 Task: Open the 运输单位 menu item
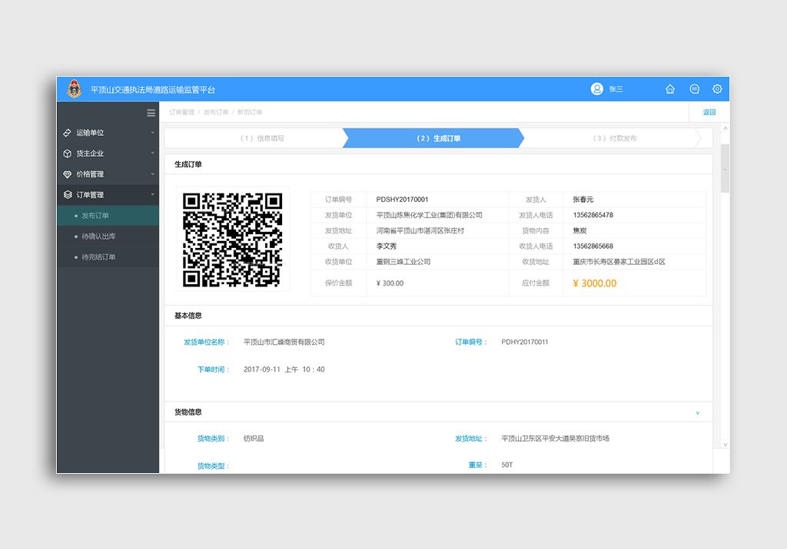point(108,133)
